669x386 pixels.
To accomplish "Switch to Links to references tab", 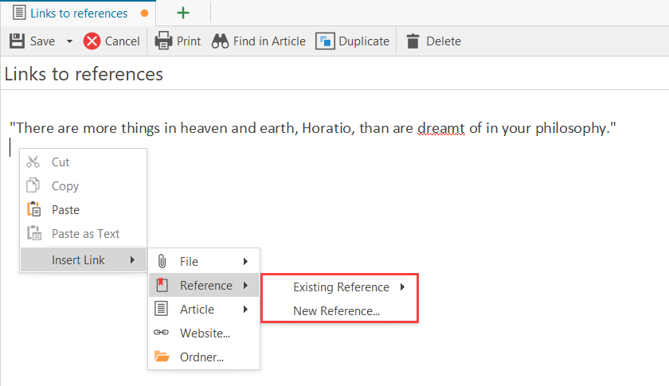I will (x=78, y=14).
